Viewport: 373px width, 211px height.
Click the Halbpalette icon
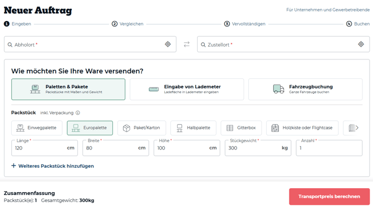(180, 128)
